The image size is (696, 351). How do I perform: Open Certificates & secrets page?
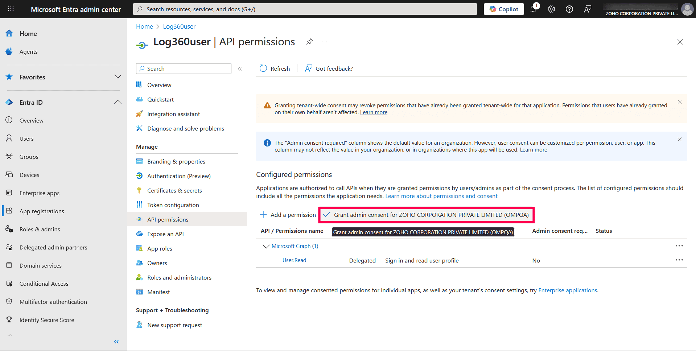point(175,190)
